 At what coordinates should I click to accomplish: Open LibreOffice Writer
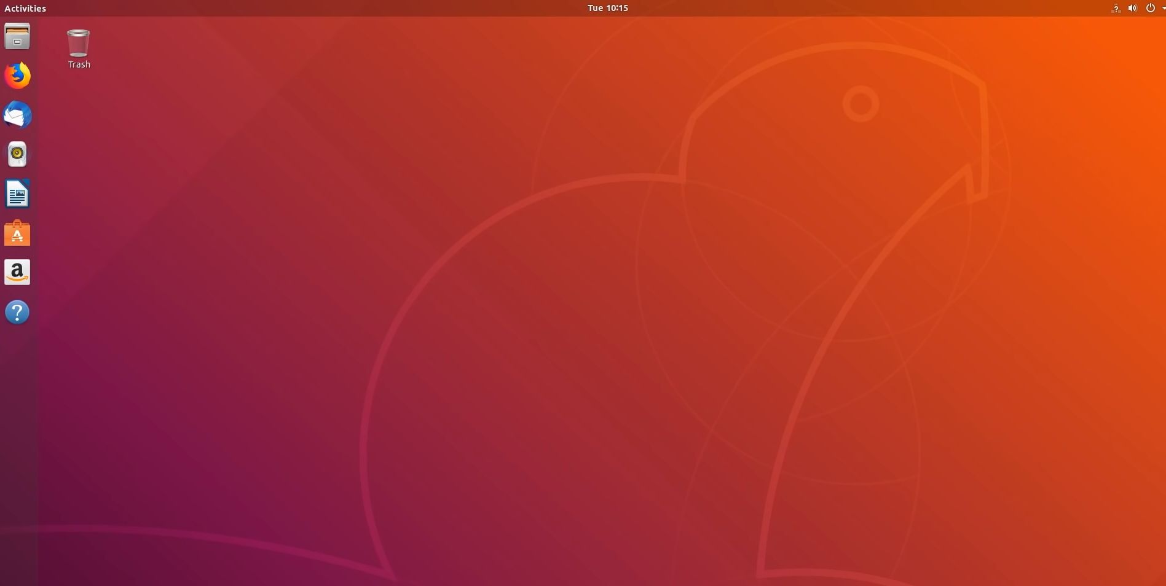(x=17, y=194)
